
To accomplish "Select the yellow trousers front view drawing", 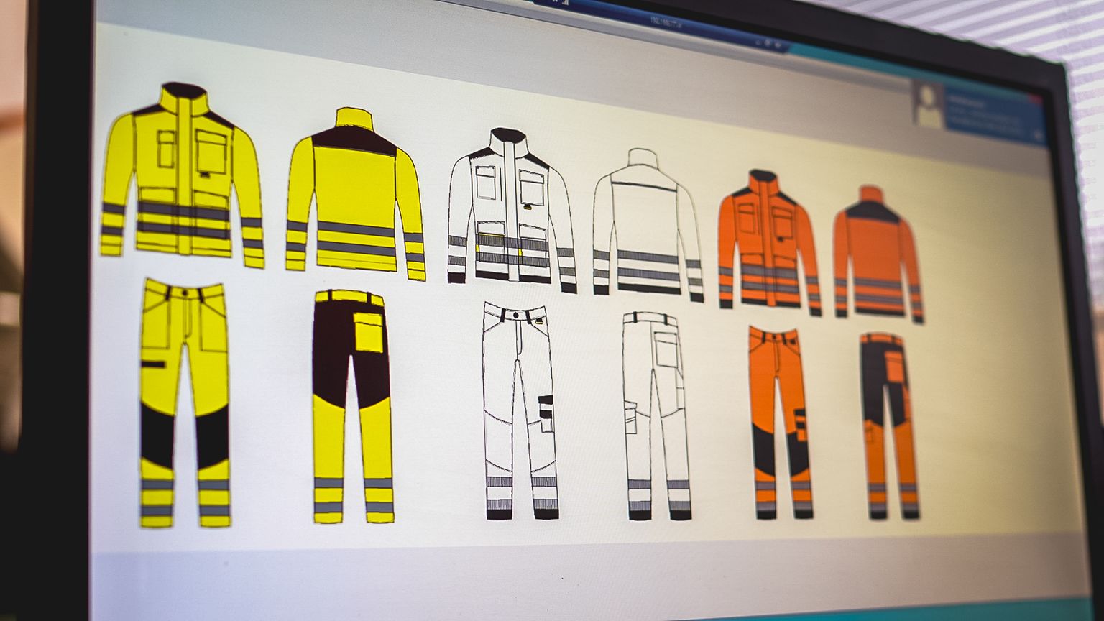I will click(185, 402).
